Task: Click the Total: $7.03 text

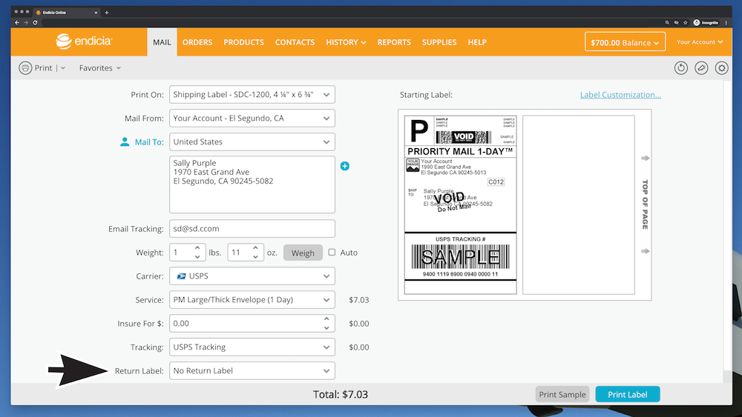Action: 341,394
